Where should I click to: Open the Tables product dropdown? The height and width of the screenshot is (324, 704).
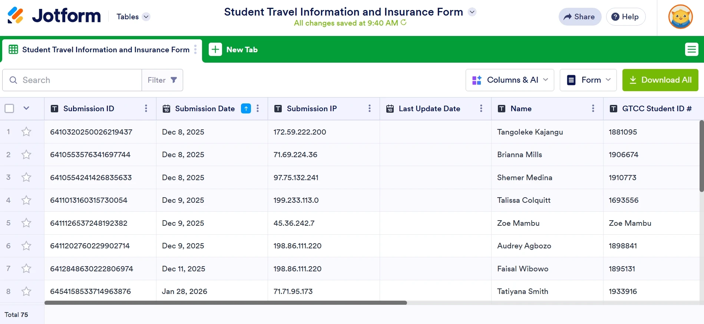(133, 17)
